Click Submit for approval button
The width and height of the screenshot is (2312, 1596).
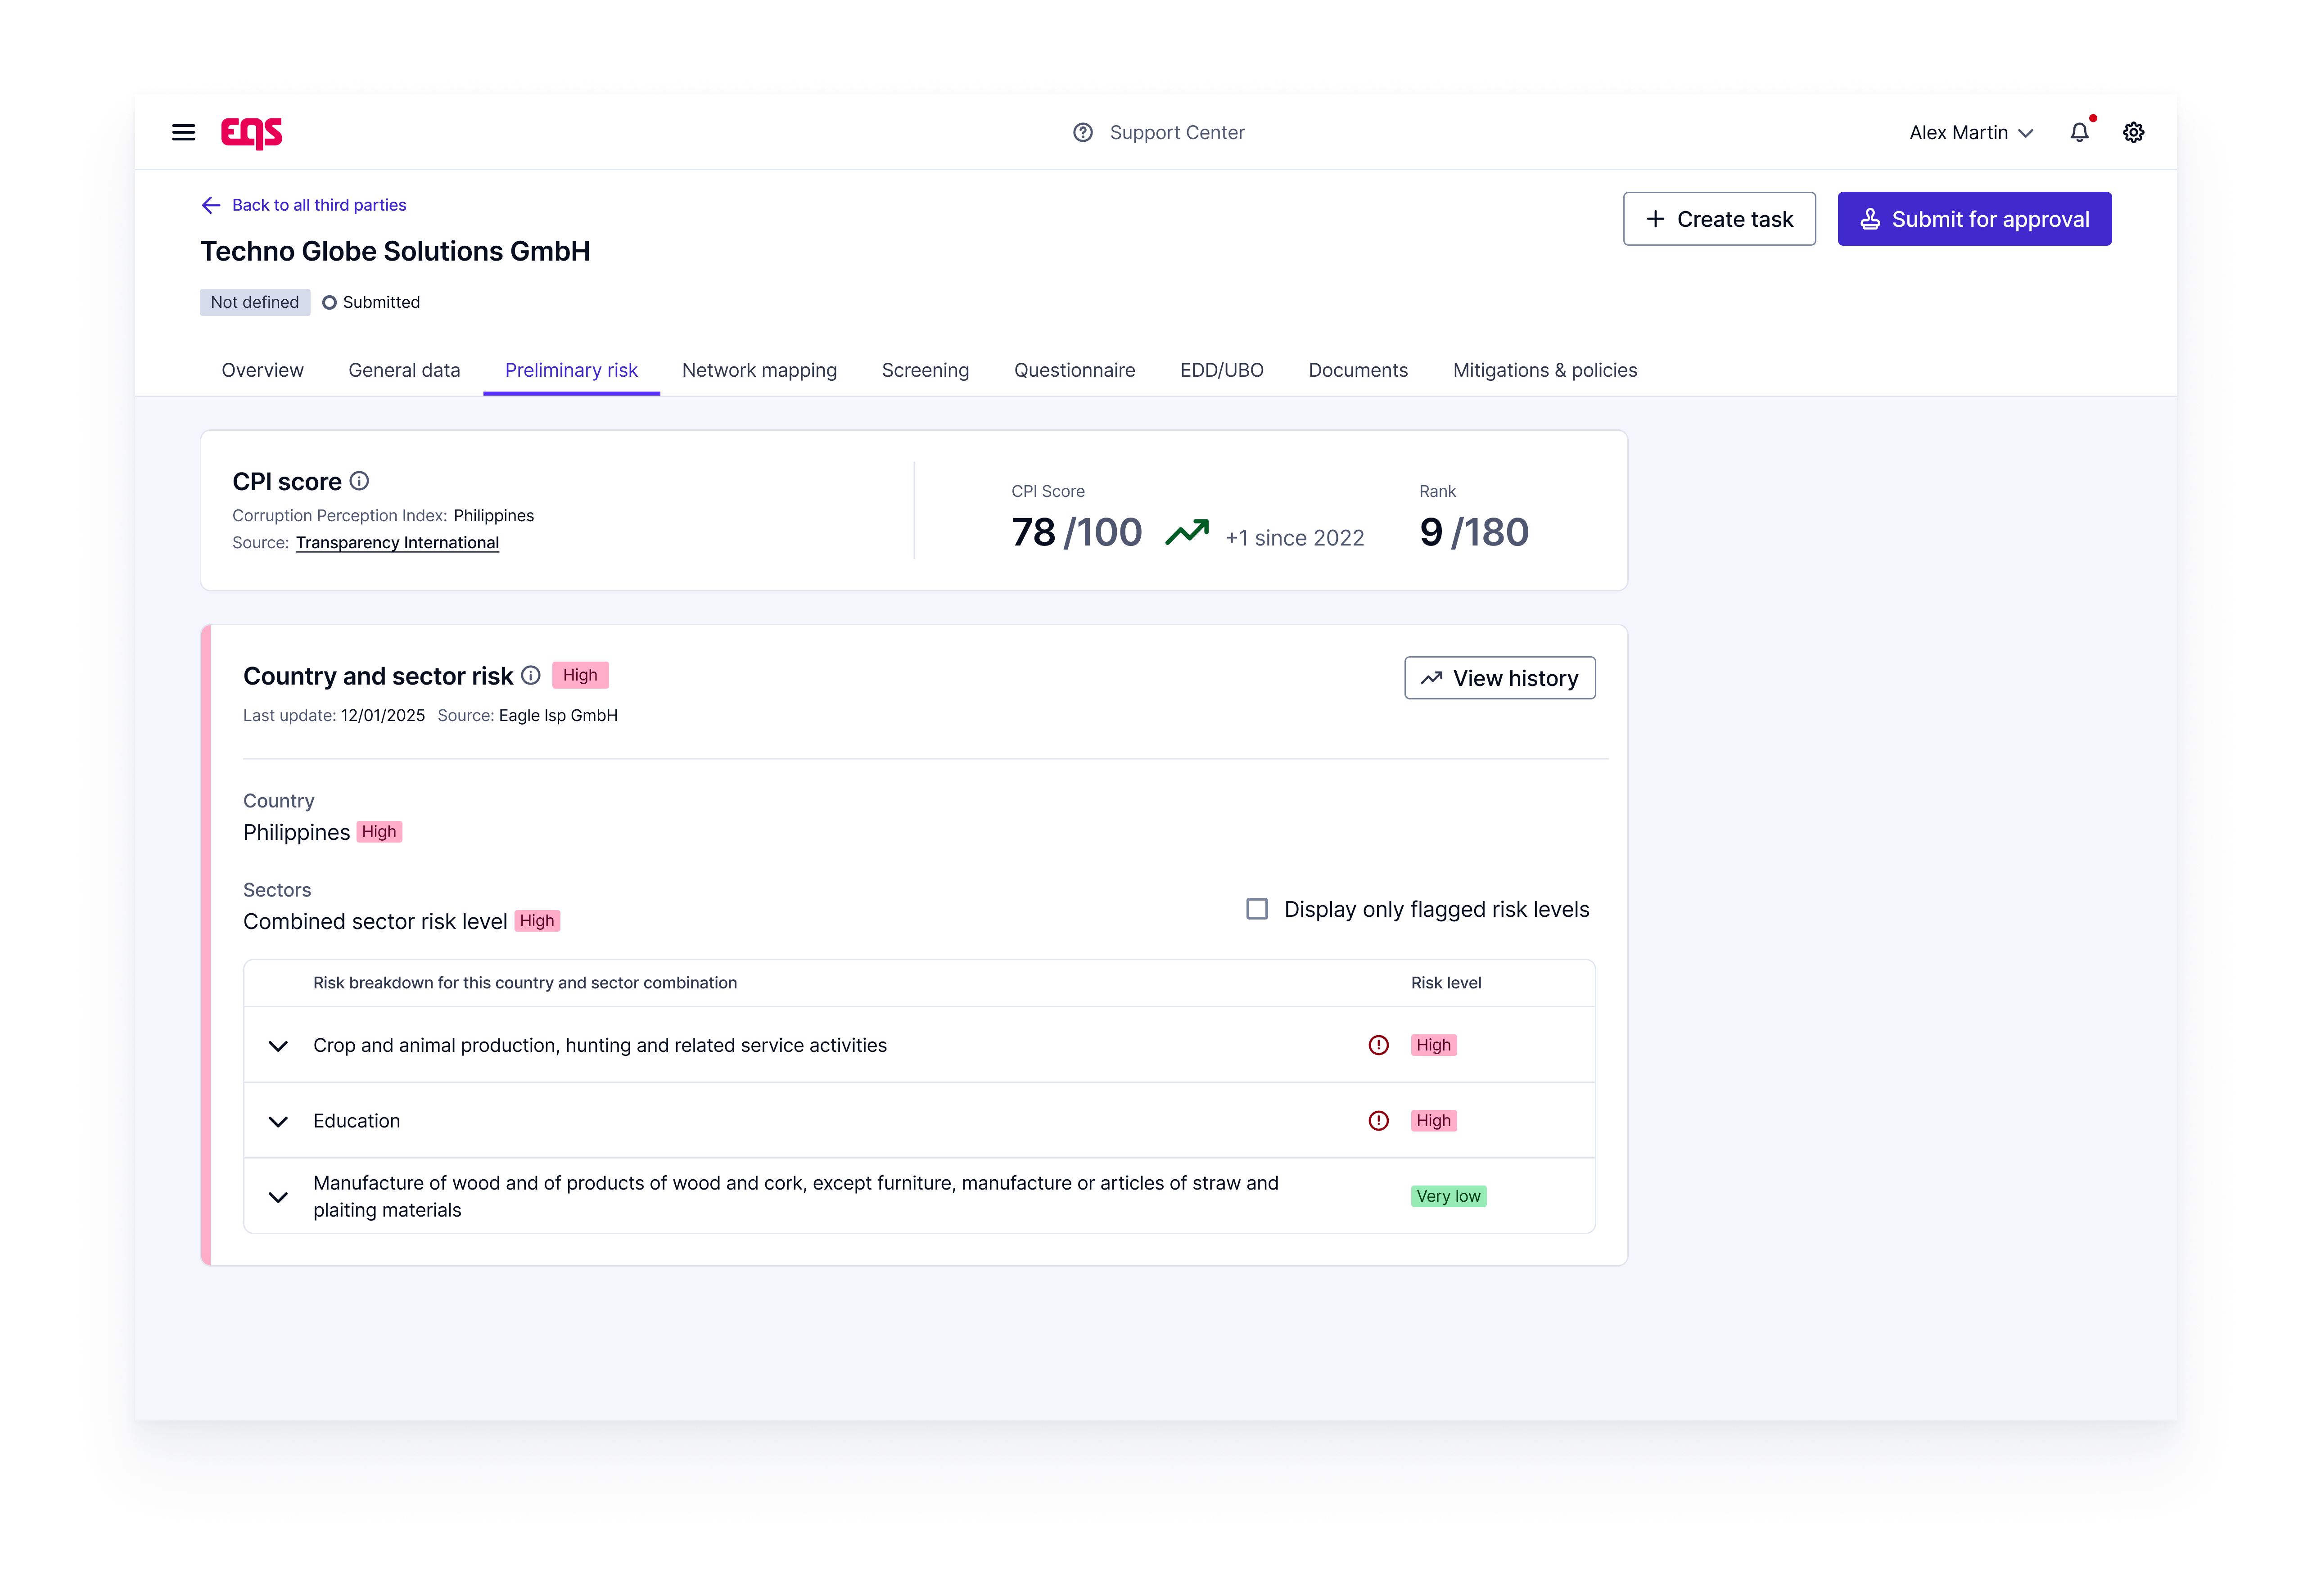1974,219
